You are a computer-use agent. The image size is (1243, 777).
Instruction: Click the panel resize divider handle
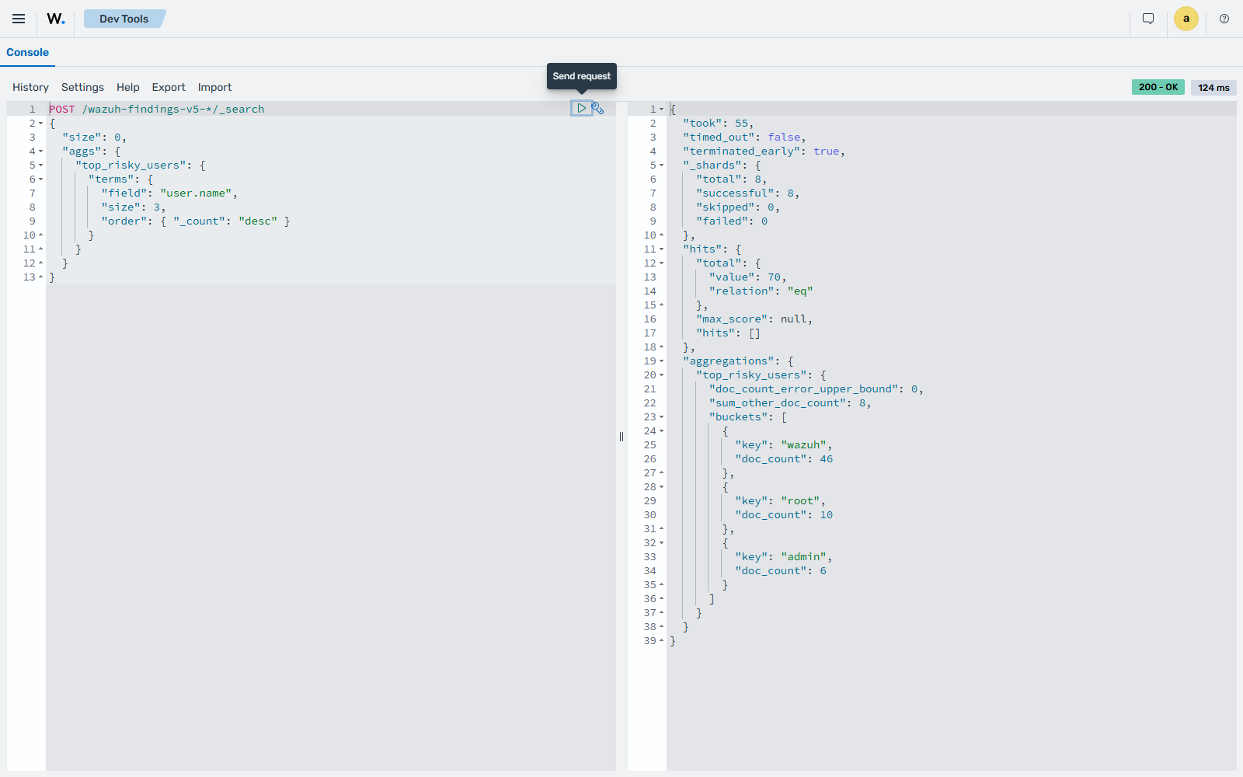tap(621, 437)
